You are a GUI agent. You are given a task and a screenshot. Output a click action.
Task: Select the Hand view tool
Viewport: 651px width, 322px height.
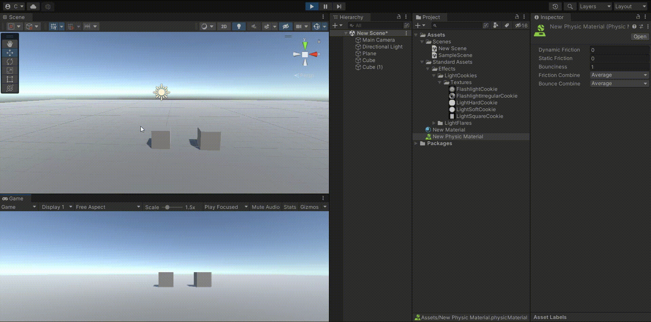click(10, 44)
